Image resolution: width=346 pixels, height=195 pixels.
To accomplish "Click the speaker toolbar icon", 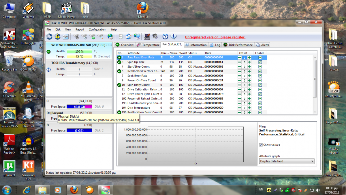I will tap(155, 37).
